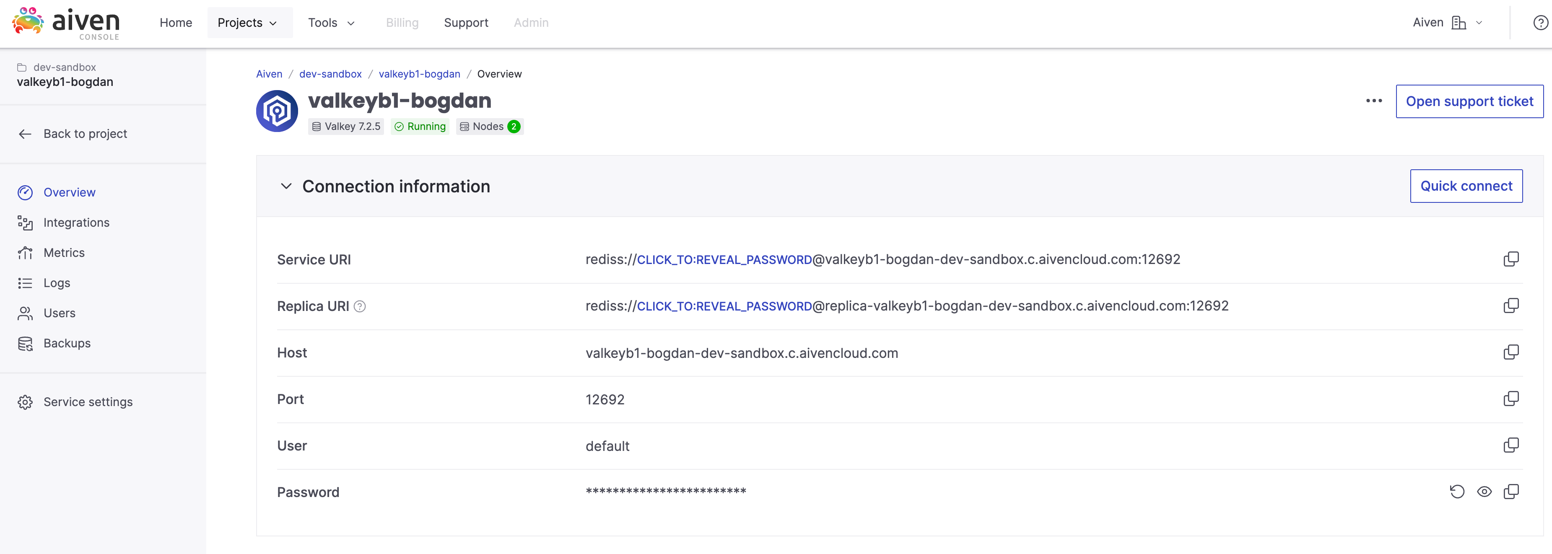Viewport: 1552px width, 554px height.
Task: Open Logs in the sidebar
Action: point(57,282)
